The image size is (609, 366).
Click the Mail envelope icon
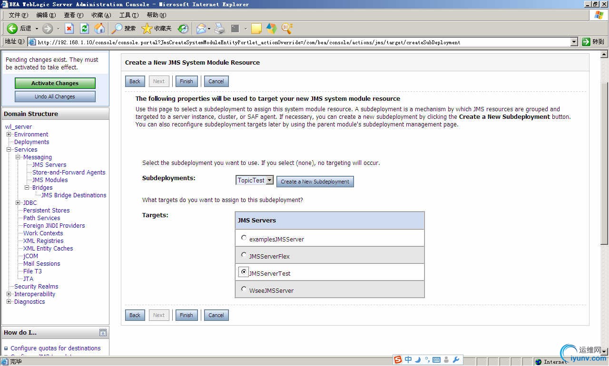point(201,29)
